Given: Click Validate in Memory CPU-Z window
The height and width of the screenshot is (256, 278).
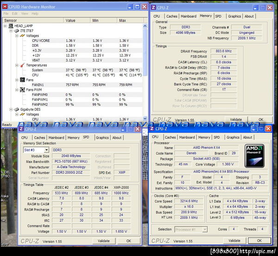Looking at the screenshot, I should [236, 119].
